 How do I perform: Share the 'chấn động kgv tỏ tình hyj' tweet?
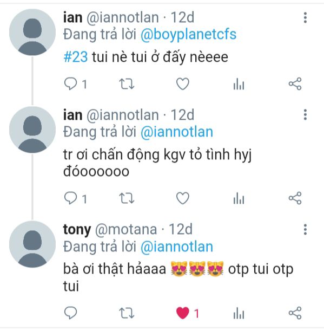(295, 198)
